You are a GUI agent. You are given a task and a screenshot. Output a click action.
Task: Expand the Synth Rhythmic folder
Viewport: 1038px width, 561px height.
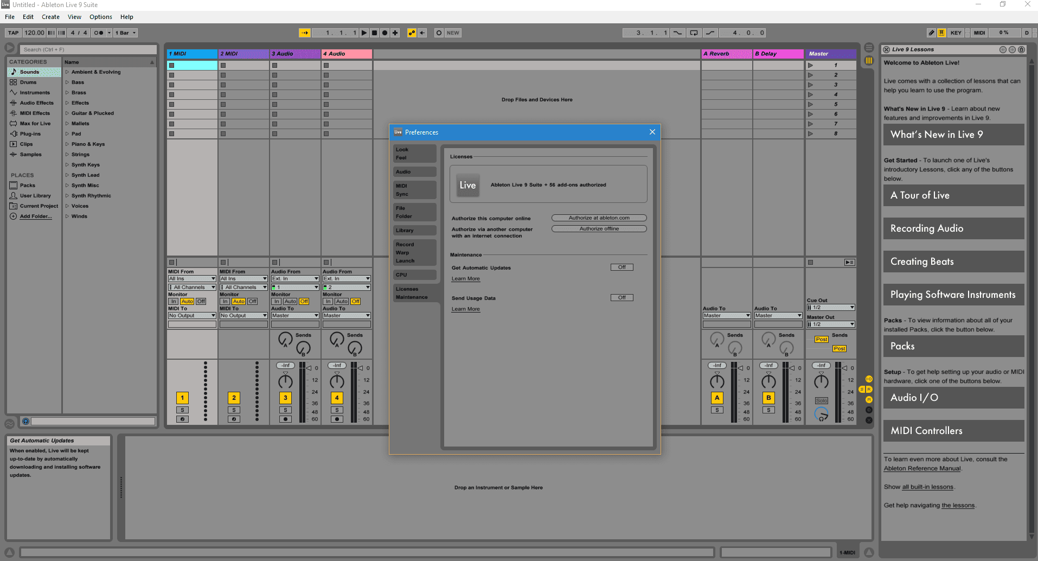tap(67, 196)
